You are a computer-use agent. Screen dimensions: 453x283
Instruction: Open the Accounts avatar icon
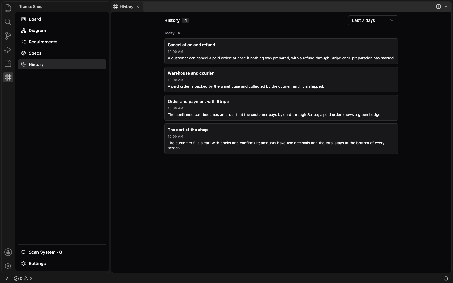point(8,252)
